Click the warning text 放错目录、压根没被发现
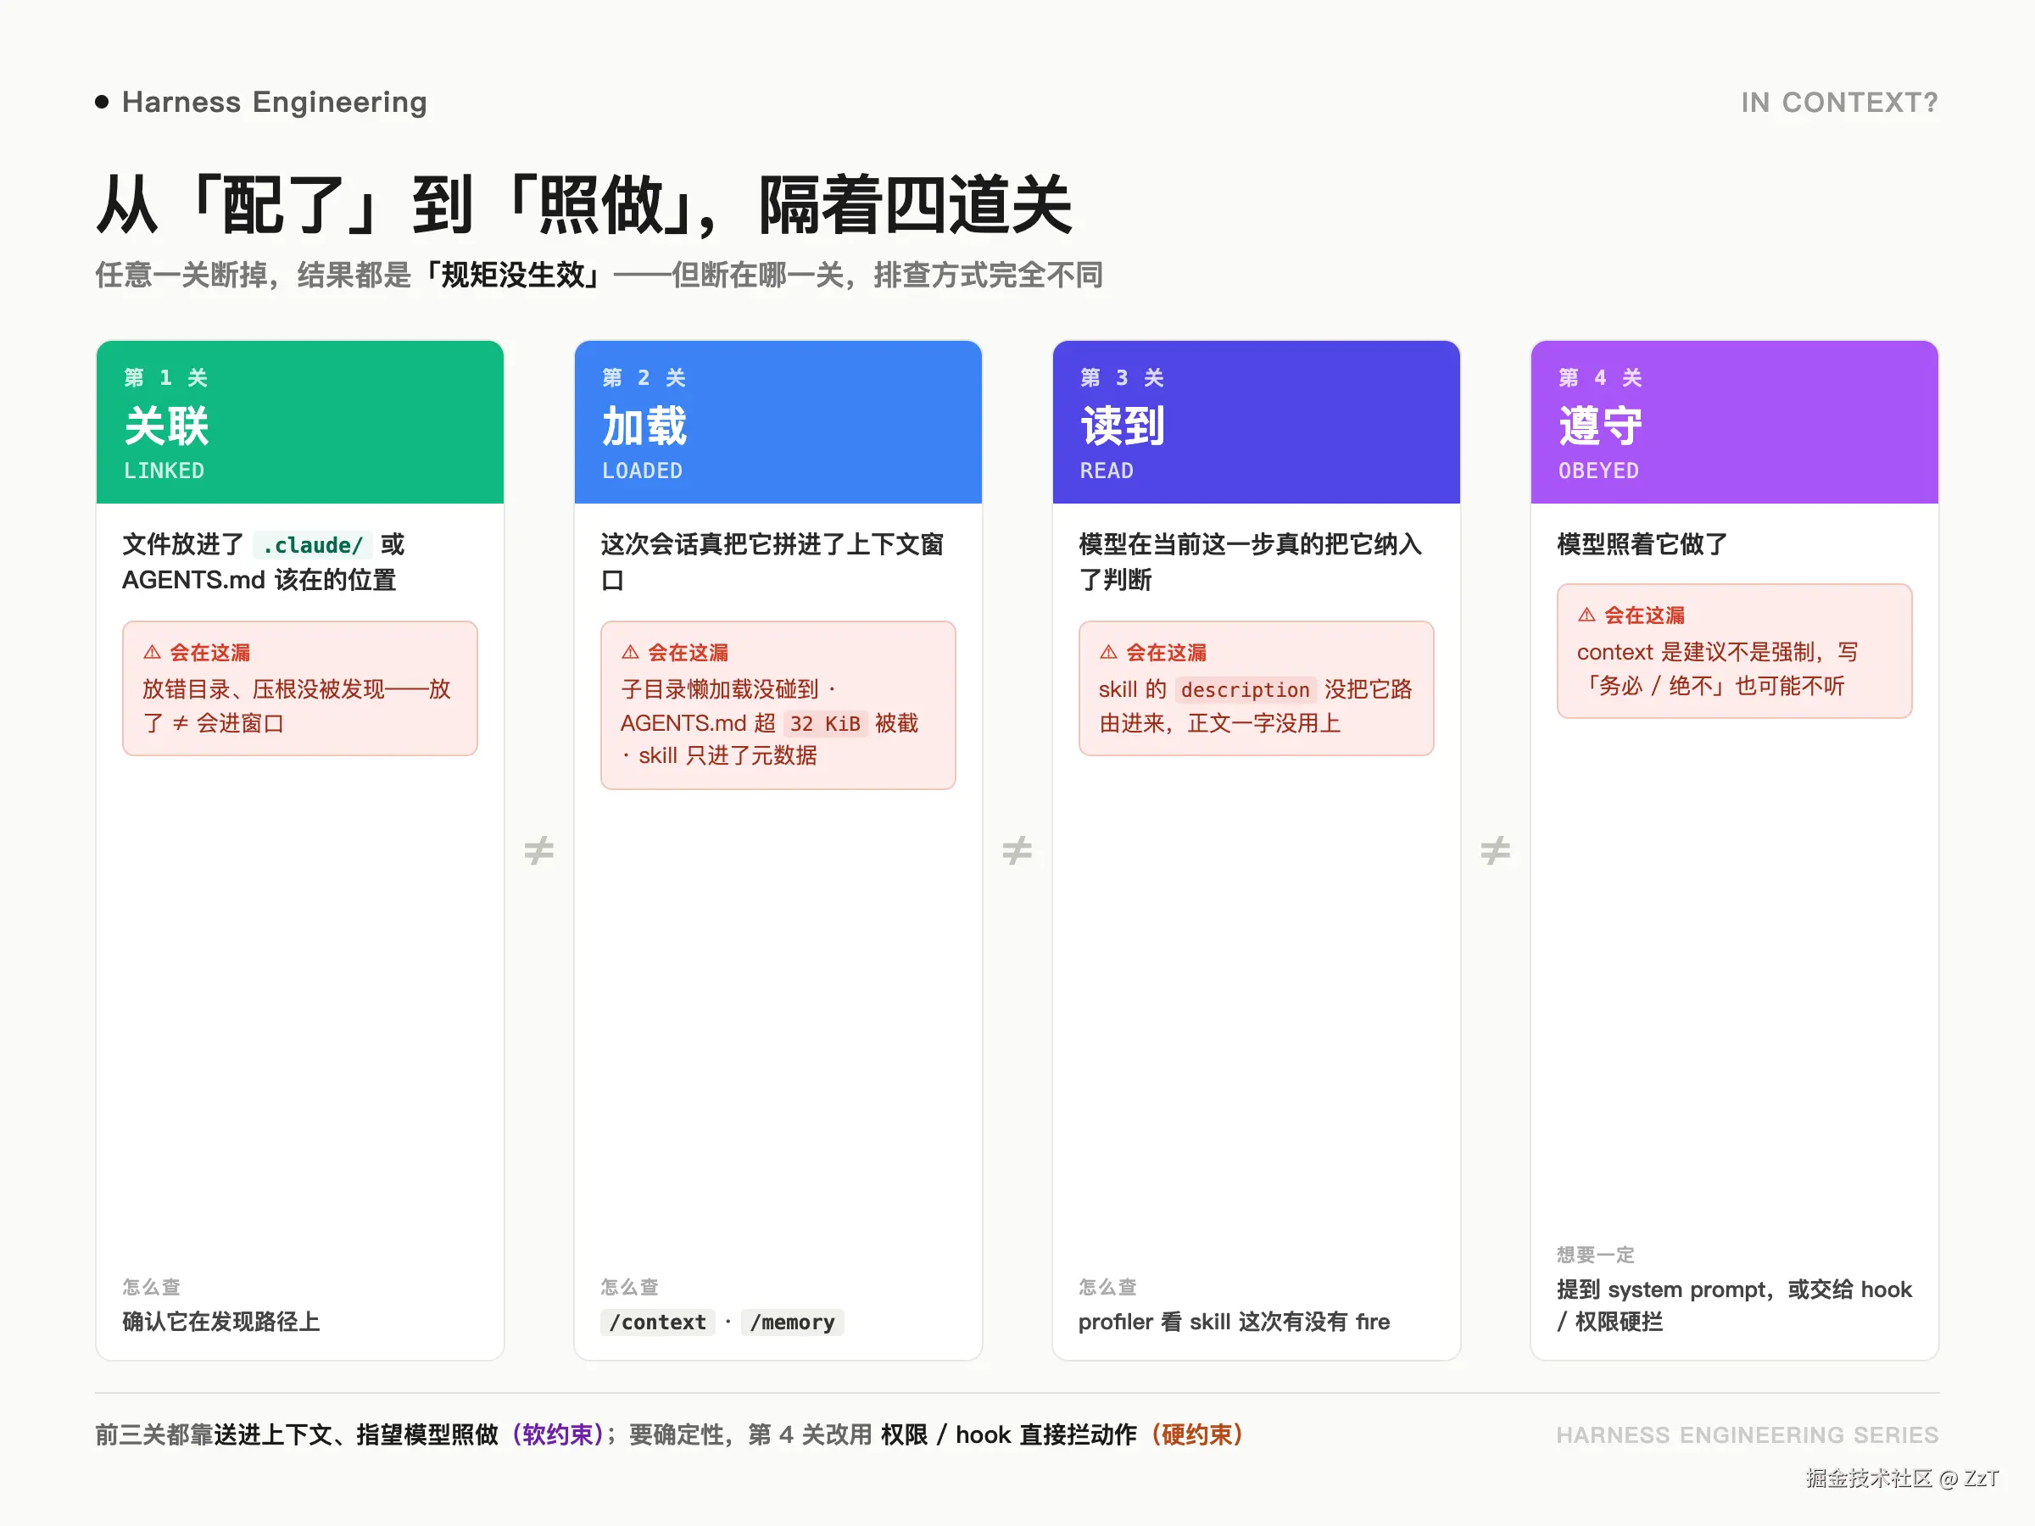The height and width of the screenshot is (1526, 2035). 263,689
